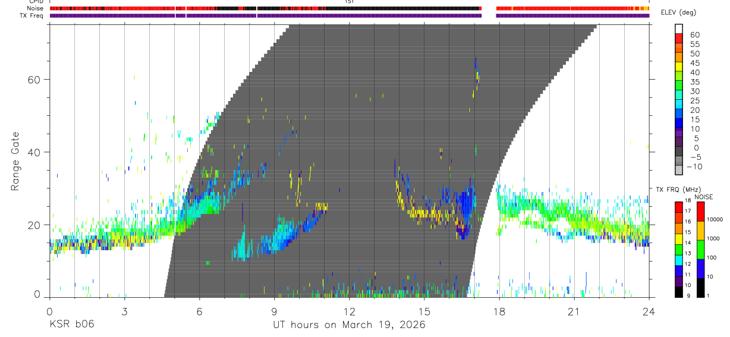
Task: Click the 55 label on elevation colorbar
Action: pos(694,44)
